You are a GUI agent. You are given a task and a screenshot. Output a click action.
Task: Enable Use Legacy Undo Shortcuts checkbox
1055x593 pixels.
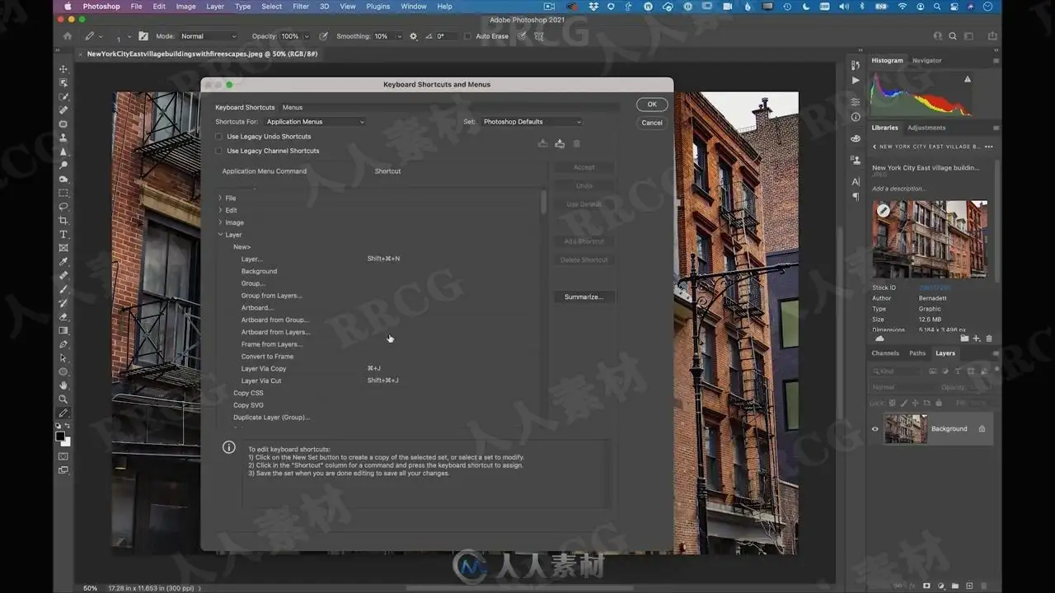coord(219,137)
